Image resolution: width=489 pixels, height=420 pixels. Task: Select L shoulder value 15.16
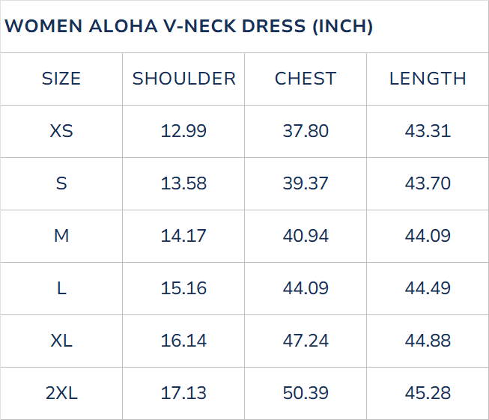pos(183,288)
